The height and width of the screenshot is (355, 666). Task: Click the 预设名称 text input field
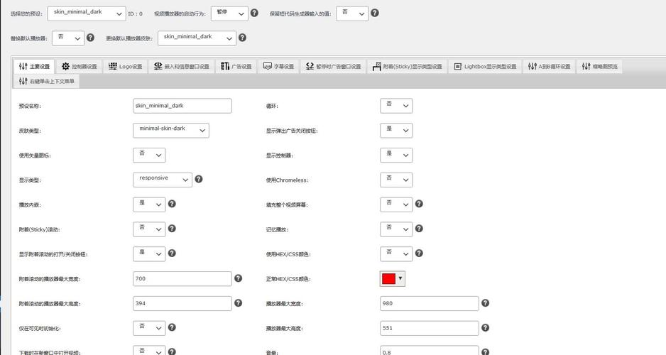coord(182,106)
